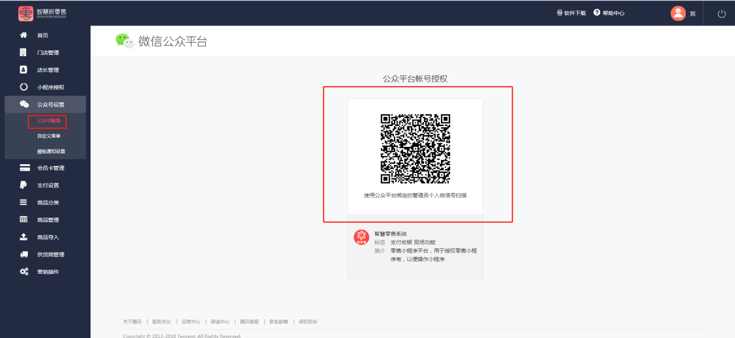Screen dimensions: 735x338
Task: Click the 小程序授权 circle icon
Action: pos(24,87)
